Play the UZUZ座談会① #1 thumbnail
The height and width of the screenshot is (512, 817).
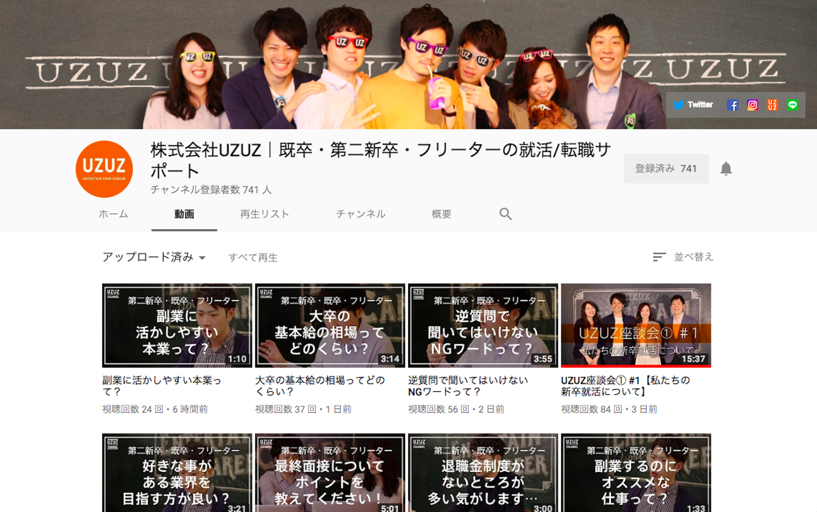tap(636, 325)
